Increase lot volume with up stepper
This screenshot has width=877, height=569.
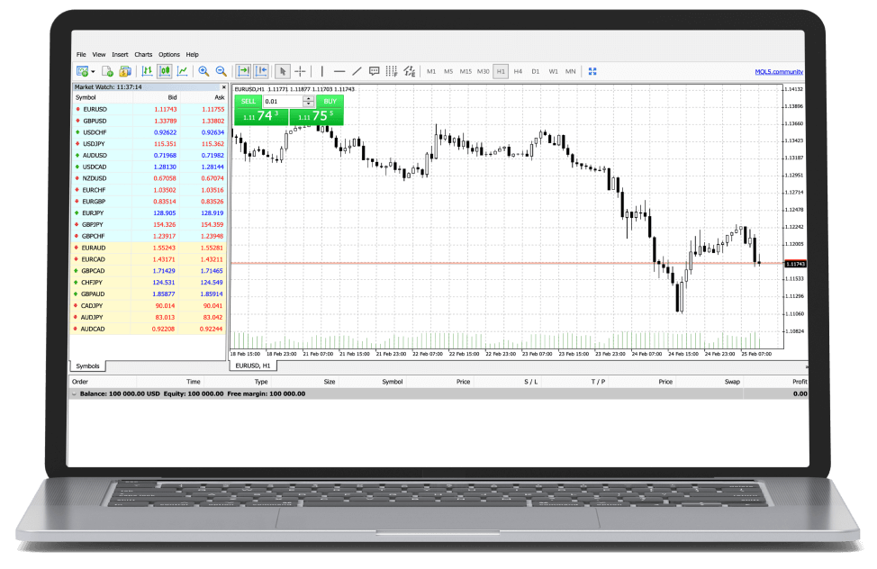(x=308, y=98)
